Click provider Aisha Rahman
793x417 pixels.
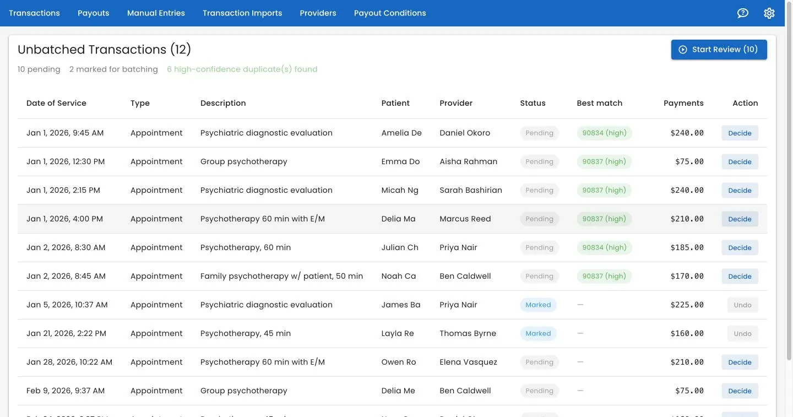click(468, 161)
